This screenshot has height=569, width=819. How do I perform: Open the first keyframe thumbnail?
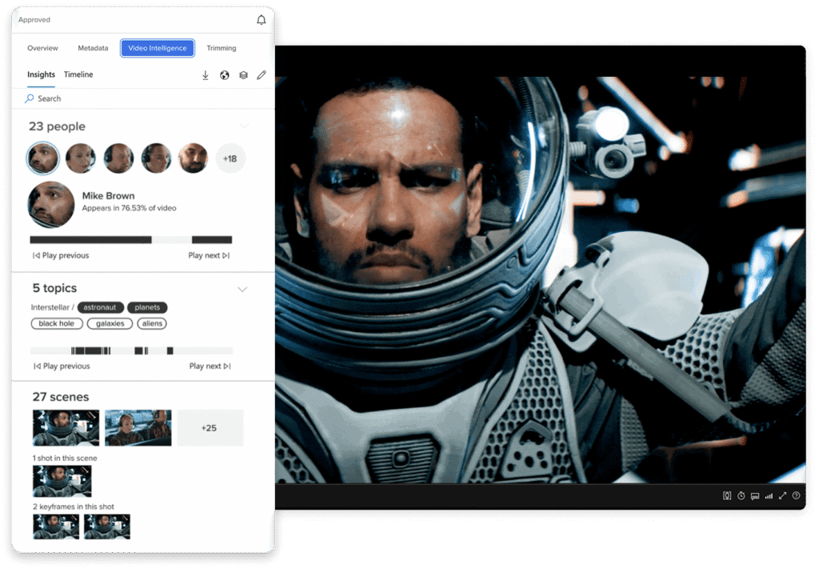coord(56,527)
